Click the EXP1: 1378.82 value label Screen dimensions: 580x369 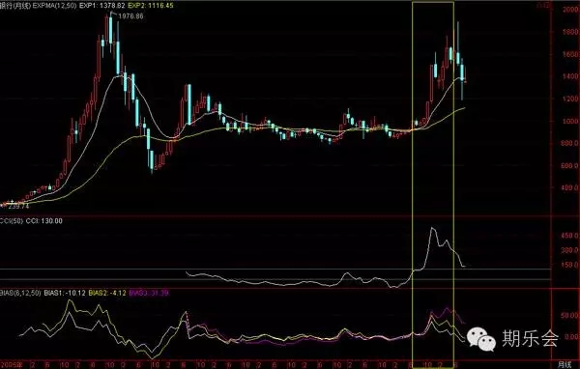[102, 5]
